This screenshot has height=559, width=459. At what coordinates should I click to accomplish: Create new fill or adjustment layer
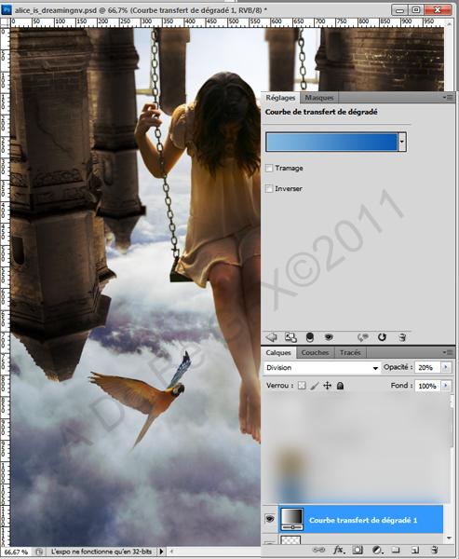[377, 550]
